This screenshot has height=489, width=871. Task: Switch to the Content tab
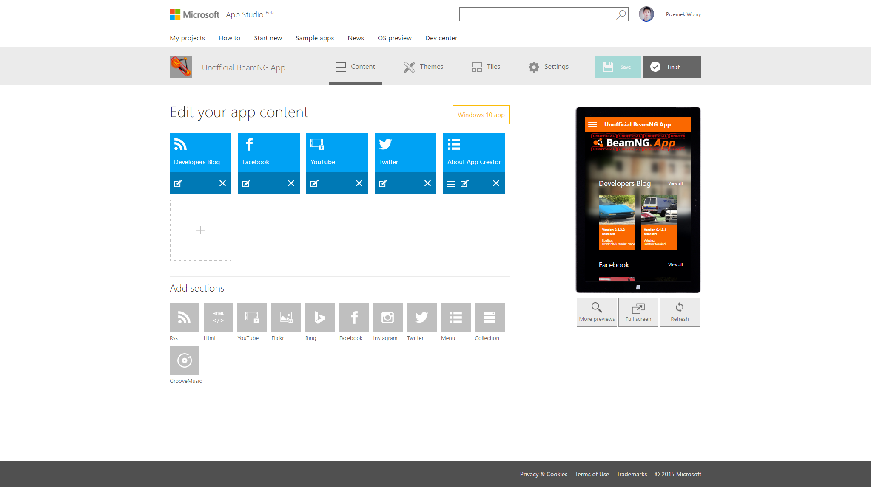coord(355,67)
